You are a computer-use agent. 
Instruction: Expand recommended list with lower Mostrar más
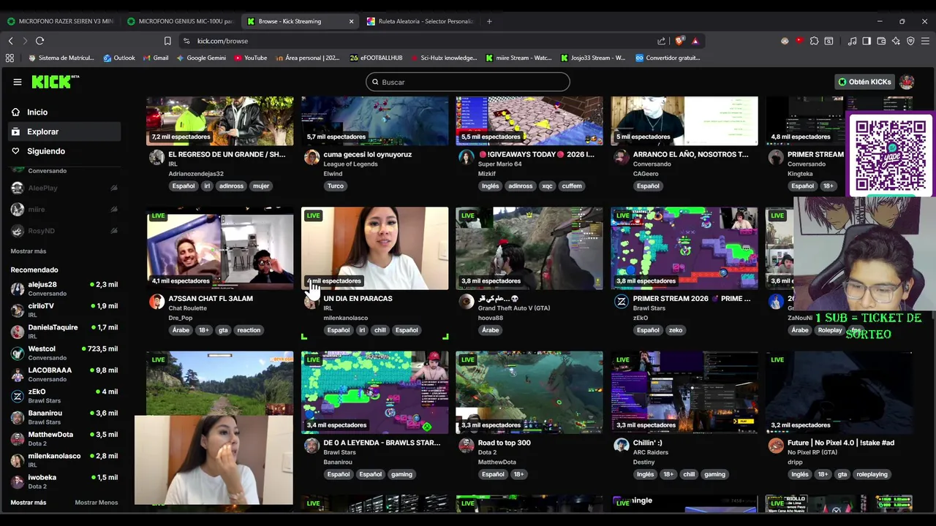pos(29,503)
